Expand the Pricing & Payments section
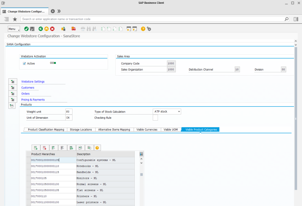 pos(13,99)
